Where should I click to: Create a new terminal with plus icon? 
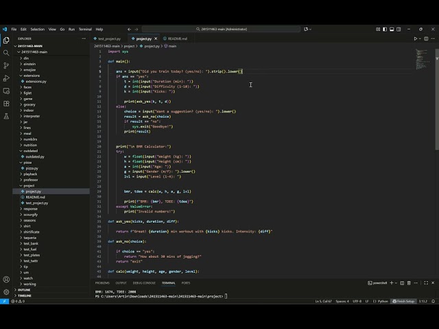pos(392,283)
